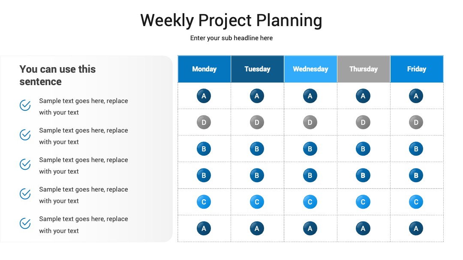Select the Friday header cell
This screenshot has width=463, height=260.
417,69
